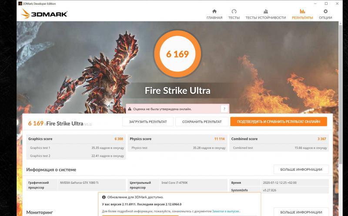348x216 pixels.
Task: Click the info icon in update notification
Action: 104,197
